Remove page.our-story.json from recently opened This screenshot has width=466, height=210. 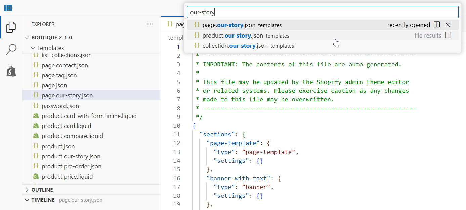[x=448, y=25]
